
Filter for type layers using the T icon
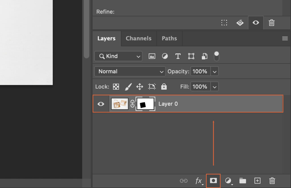pos(178,56)
